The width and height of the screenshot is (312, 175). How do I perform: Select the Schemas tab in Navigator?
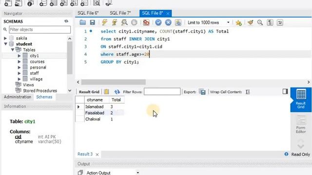pyautogui.click(x=44, y=97)
